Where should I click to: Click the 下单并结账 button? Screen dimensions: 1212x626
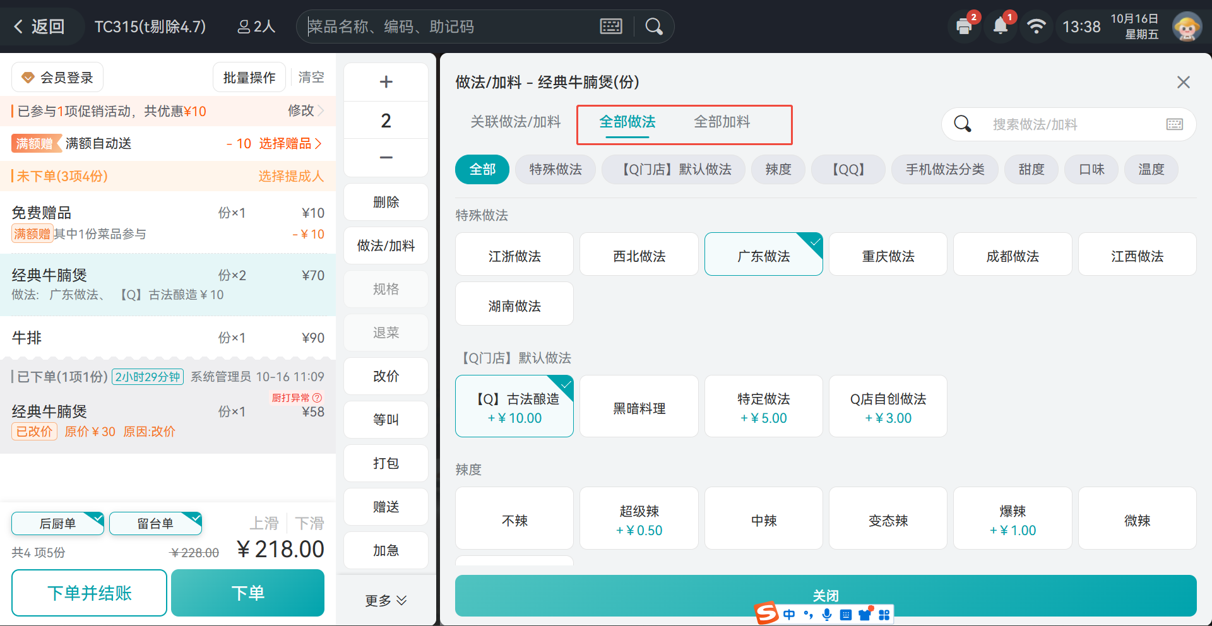[89, 593]
